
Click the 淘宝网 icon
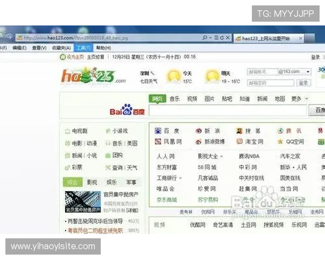pyautogui.click(x=239, y=141)
